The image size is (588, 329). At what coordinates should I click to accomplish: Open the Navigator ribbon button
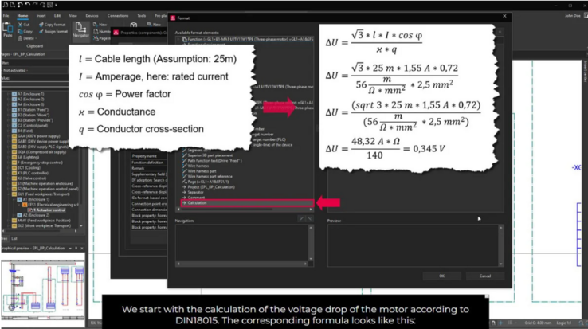tap(80, 30)
